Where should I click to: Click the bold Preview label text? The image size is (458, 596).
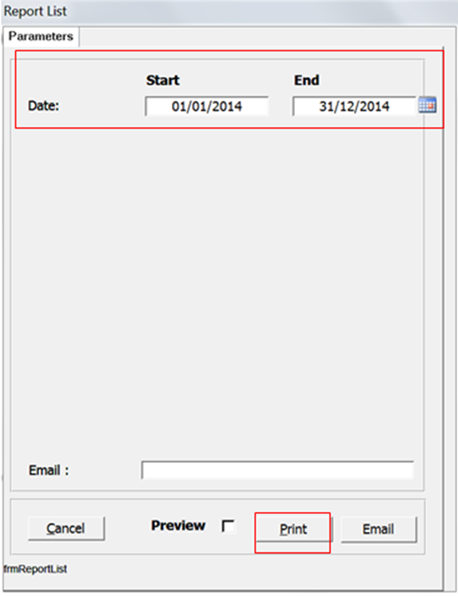tap(178, 526)
